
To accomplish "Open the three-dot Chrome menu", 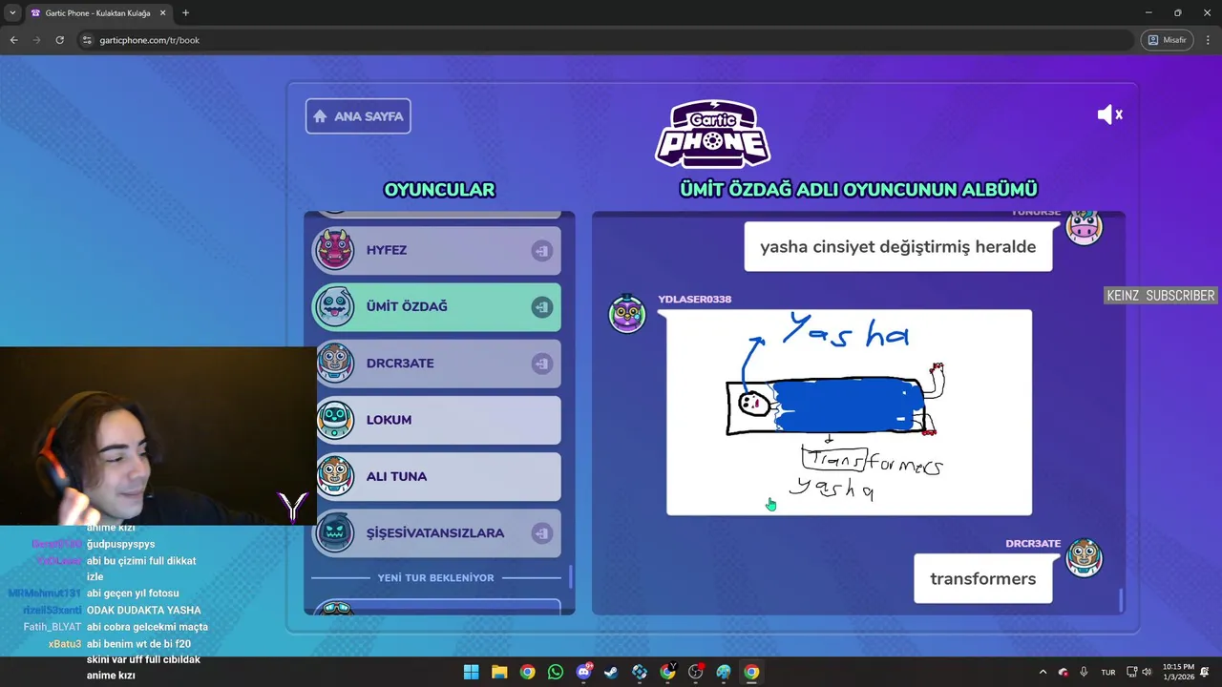I will [1208, 40].
